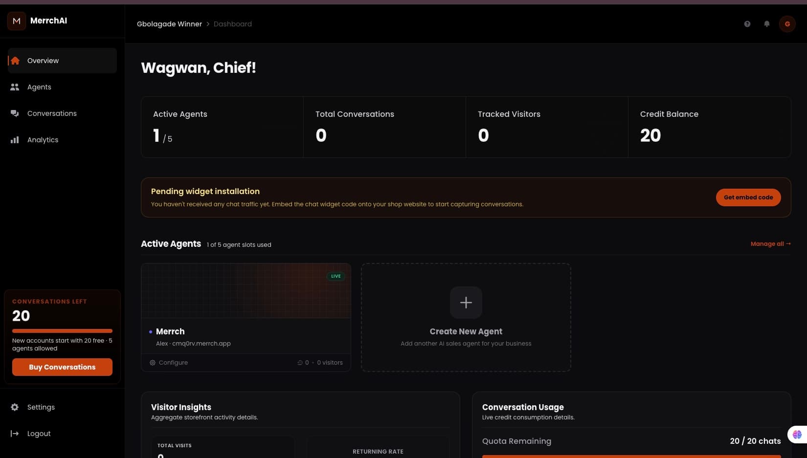Open the floating brain assistant icon

[x=797, y=434]
